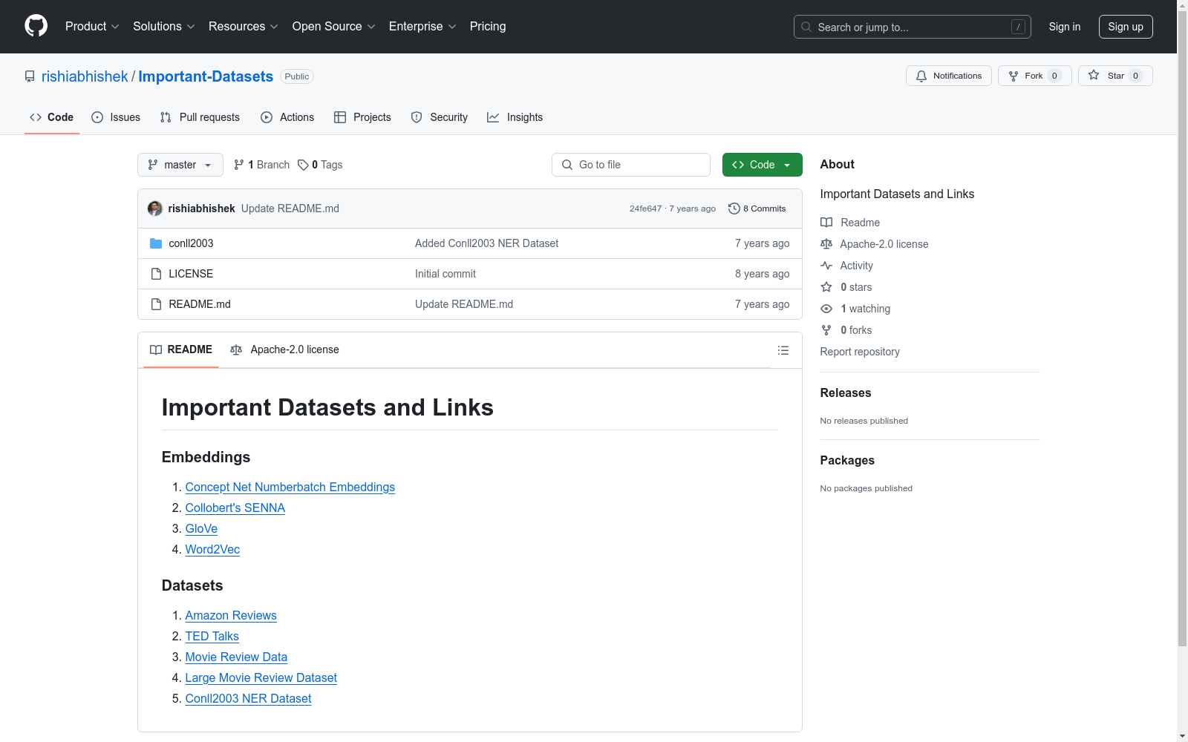Expand the green Code dropdown
This screenshot has height=742, width=1188.
pos(763,165)
